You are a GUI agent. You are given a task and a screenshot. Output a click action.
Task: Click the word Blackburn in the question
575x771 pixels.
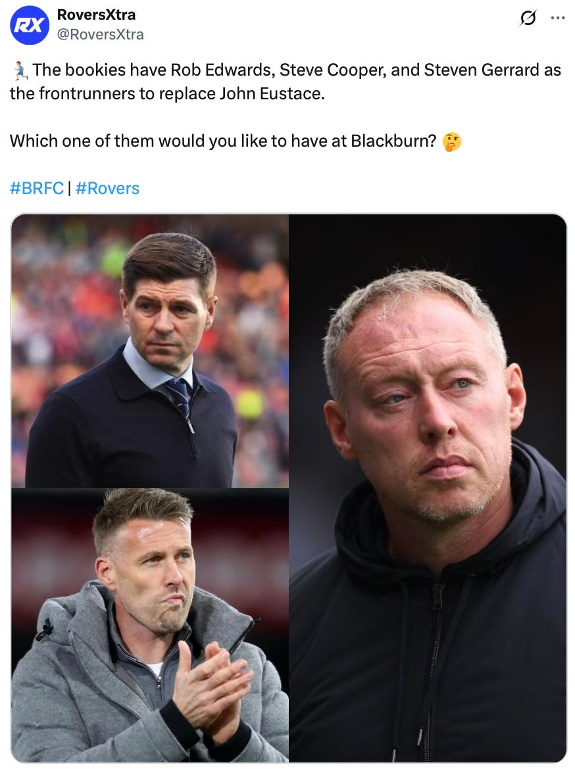[393, 141]
